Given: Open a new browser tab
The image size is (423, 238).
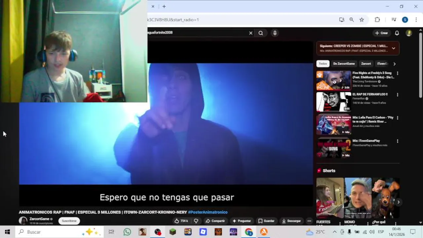Looking at the screenshot, I should click(164, 6).
